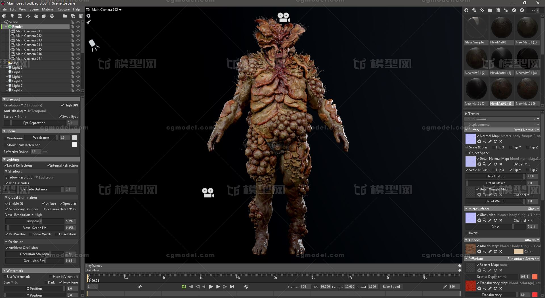Open the Material menu
The height and width of the screenshot is (298, 545).
48,9
